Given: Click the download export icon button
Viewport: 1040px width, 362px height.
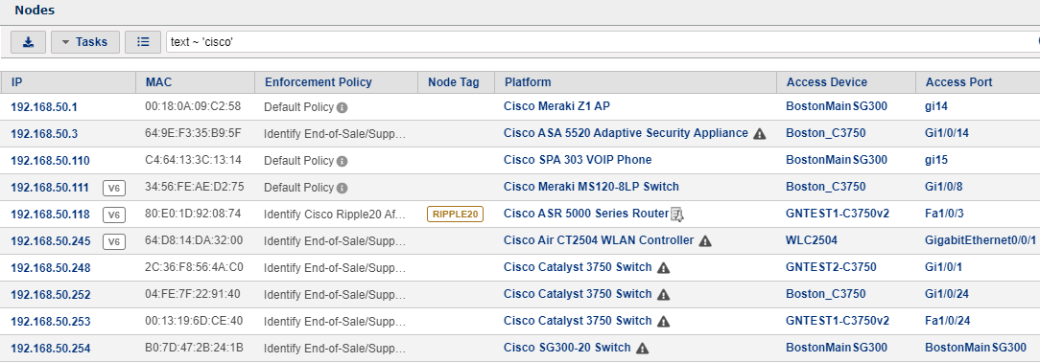Looking at the screenshot, I should pos(28,42).
